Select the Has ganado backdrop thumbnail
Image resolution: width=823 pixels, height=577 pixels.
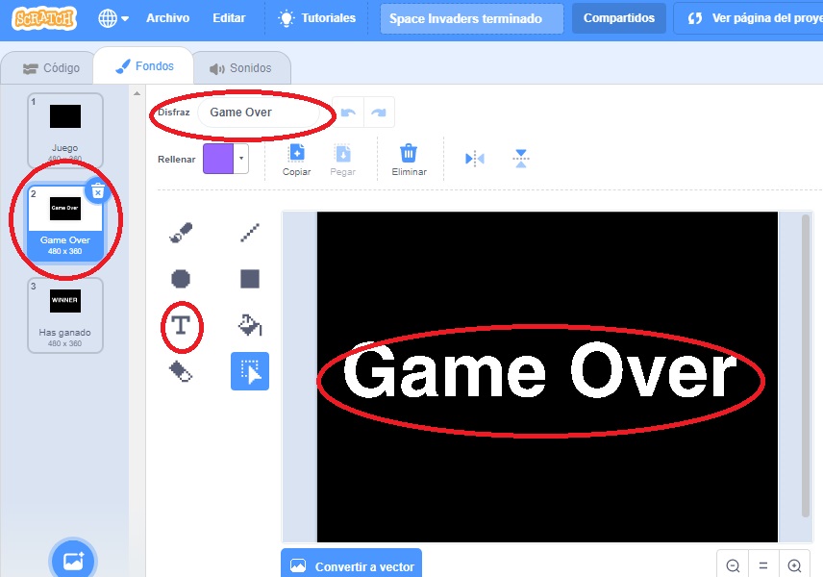point(65,315)
